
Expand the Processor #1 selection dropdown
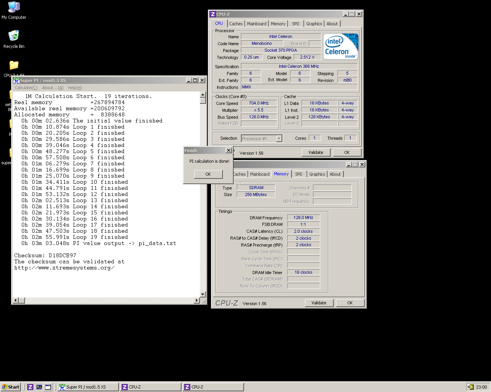click(279, 139)
